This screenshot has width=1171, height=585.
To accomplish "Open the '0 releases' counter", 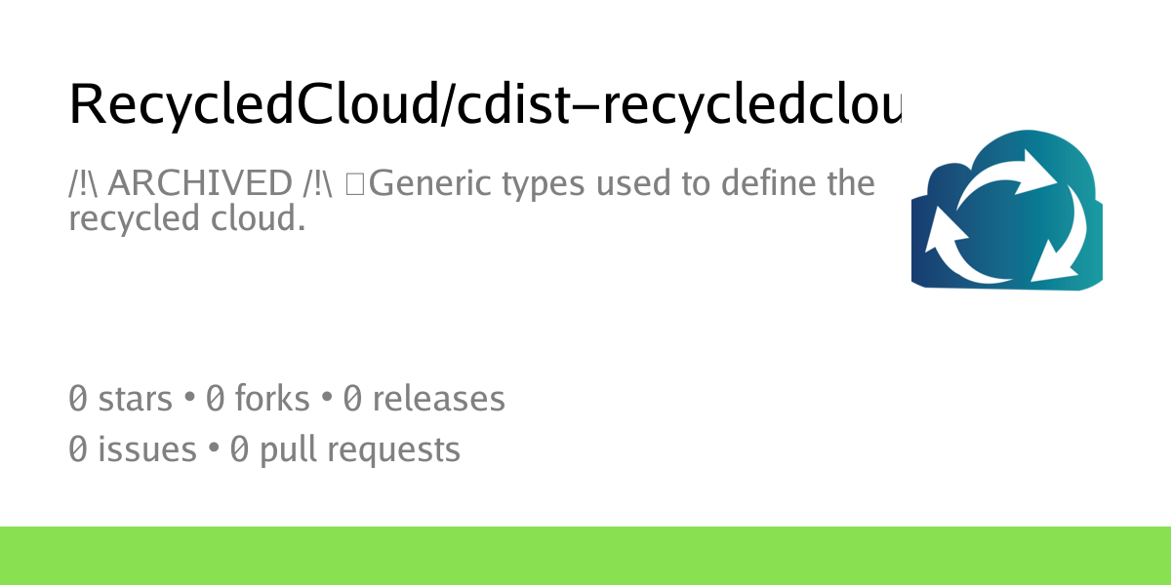I will (x=424, y=399).
